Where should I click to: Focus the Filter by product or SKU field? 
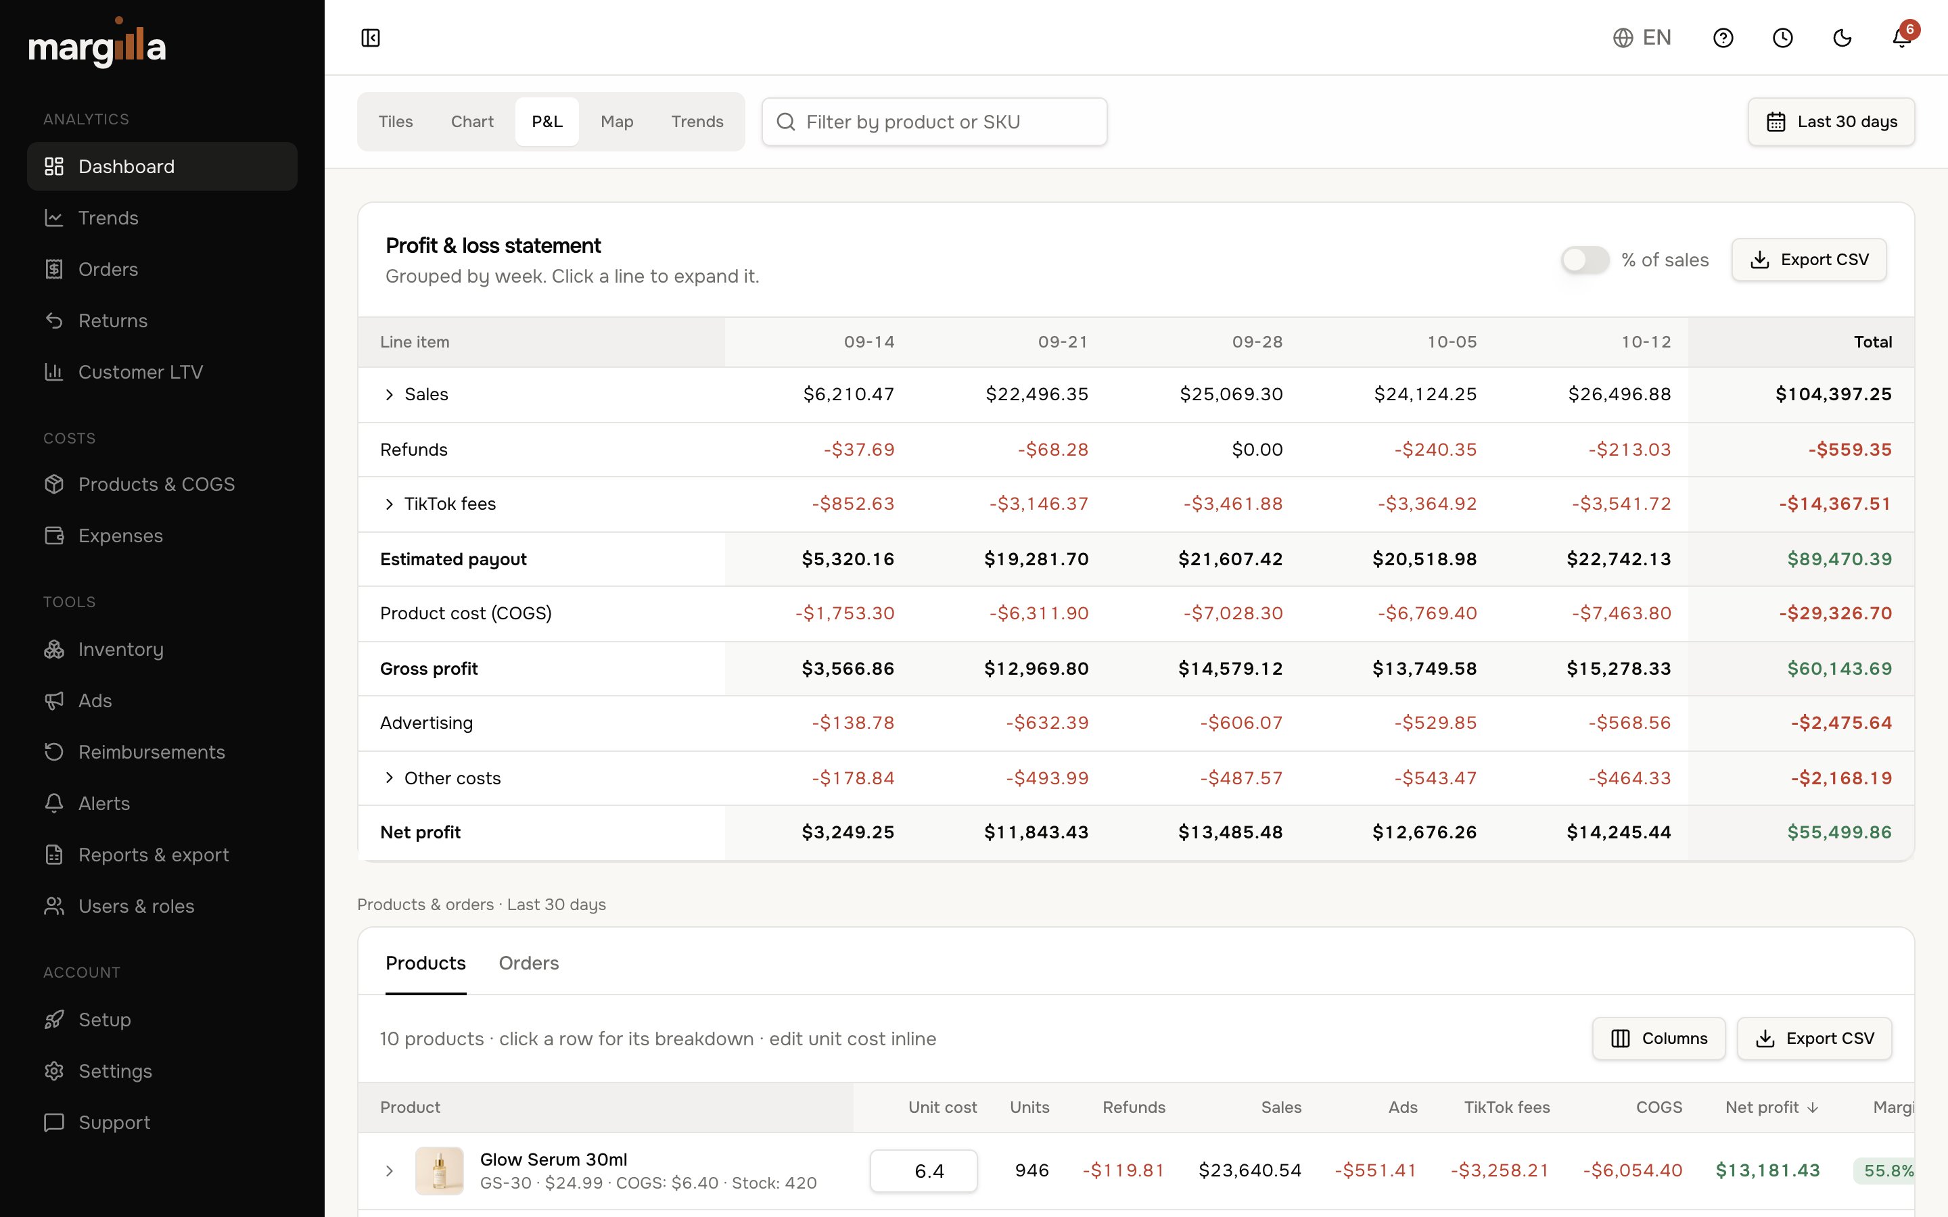(933, 122)
